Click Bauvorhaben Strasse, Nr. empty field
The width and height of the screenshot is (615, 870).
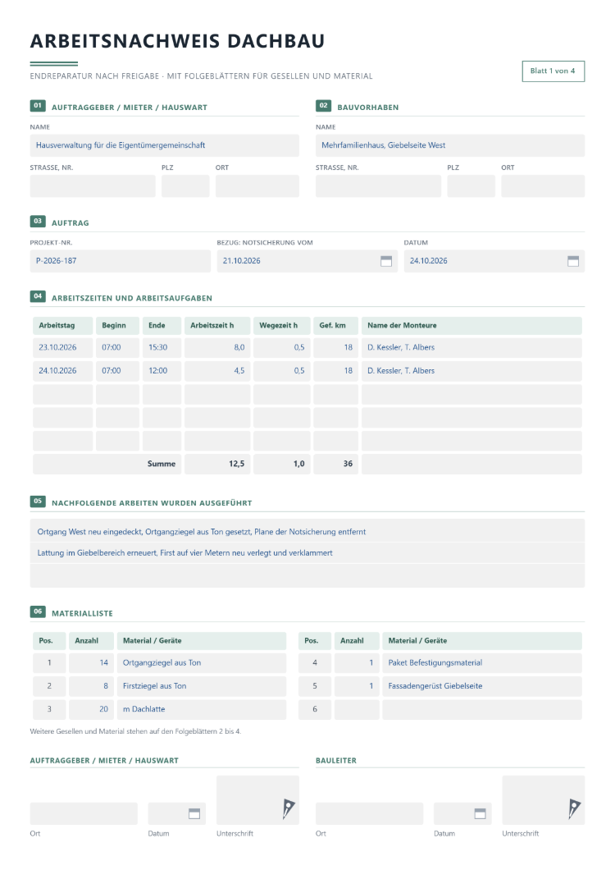[x=378, y=185]
